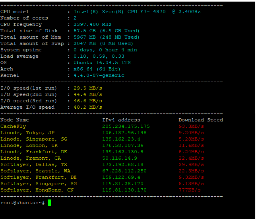This screenshot has width=256, height=219.
Task: Click the CPU frequency 2397.400 MHz value
Action: pos(92,24)
